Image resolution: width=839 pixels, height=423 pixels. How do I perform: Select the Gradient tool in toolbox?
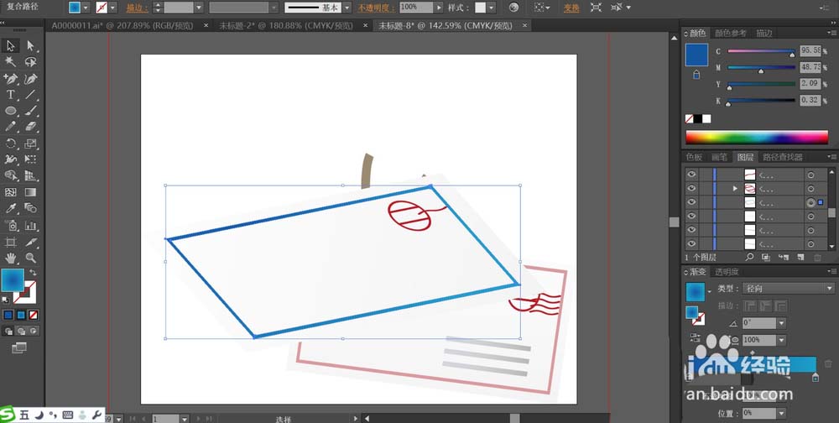pos(30,192)
